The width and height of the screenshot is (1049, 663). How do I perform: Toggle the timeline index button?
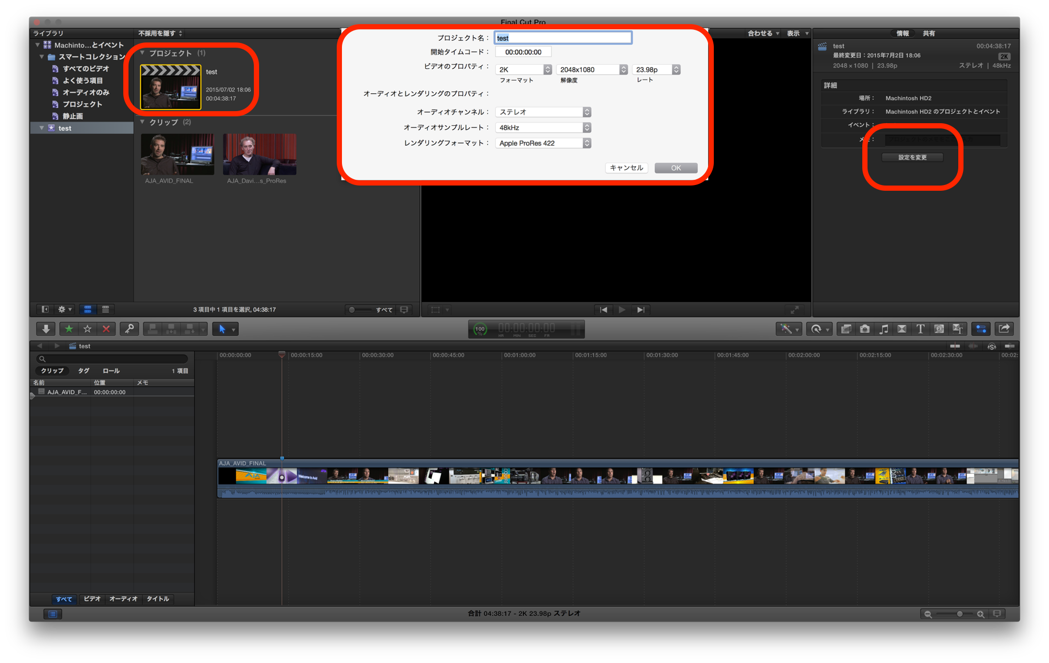click(x=52, y=614)
